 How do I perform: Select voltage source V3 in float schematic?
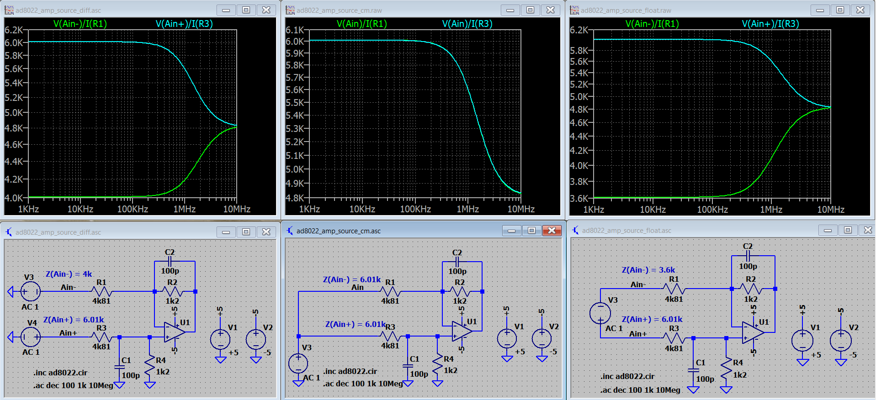[600, 314]
